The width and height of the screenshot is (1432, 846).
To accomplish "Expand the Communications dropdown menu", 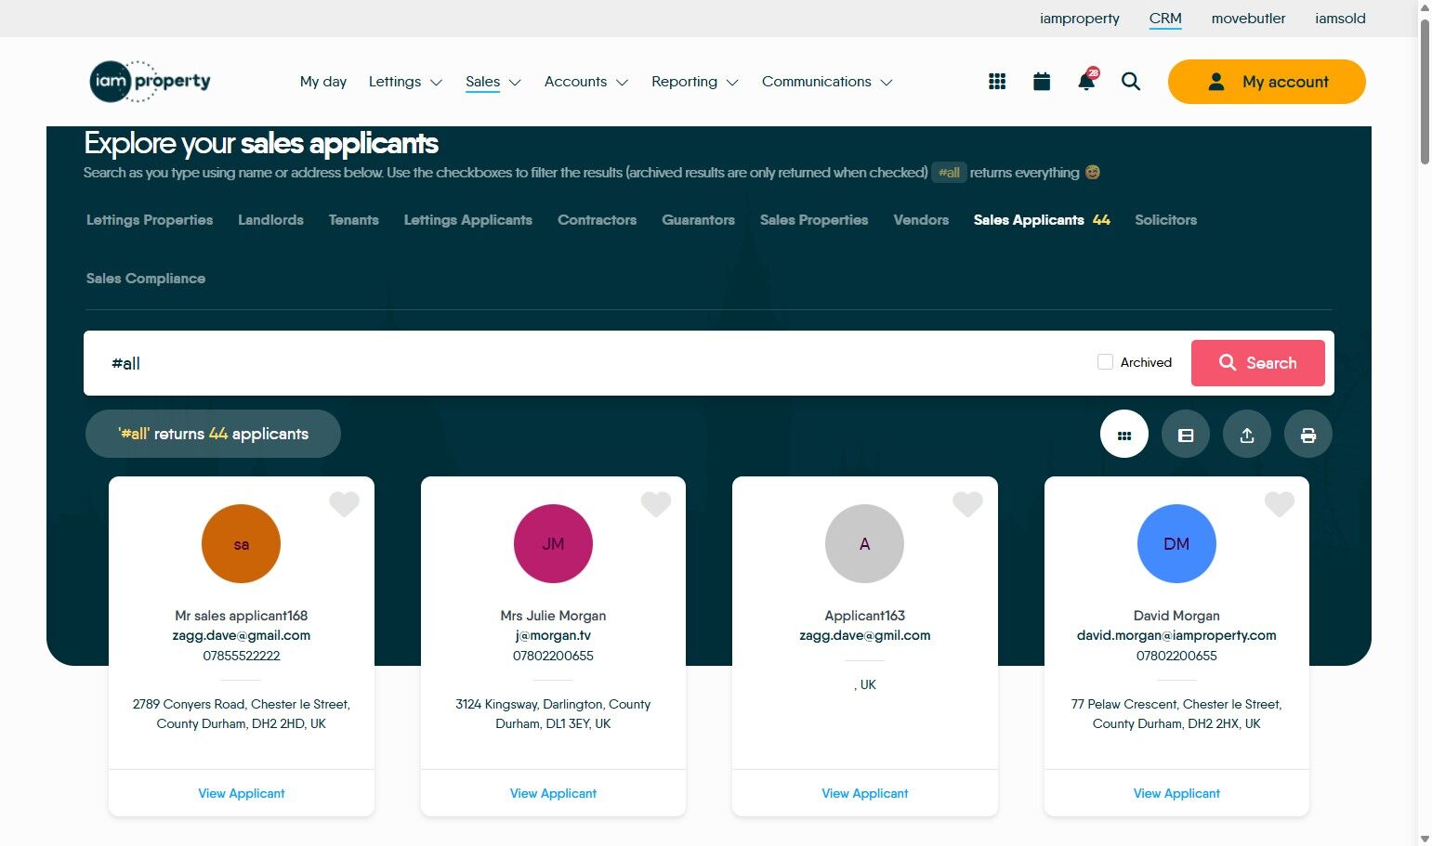I will (x=827, y=82).
